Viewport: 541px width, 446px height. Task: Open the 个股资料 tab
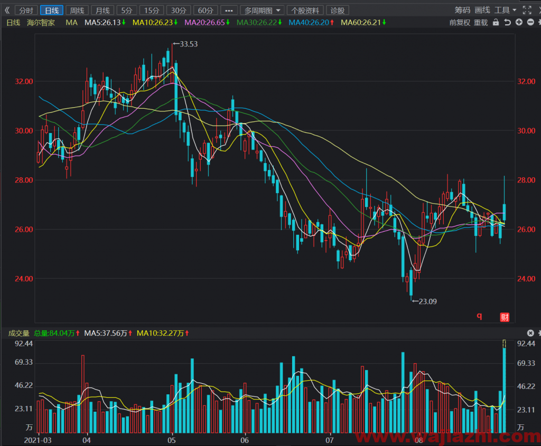pos(305,11)
